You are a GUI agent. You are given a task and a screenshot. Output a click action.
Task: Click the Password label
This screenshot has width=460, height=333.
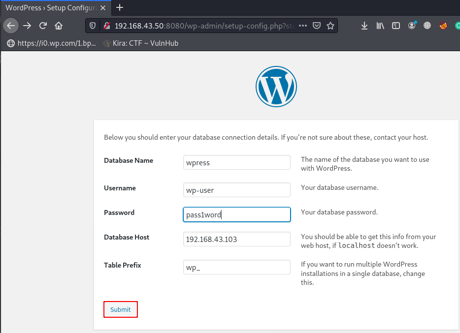coord(119,212)
